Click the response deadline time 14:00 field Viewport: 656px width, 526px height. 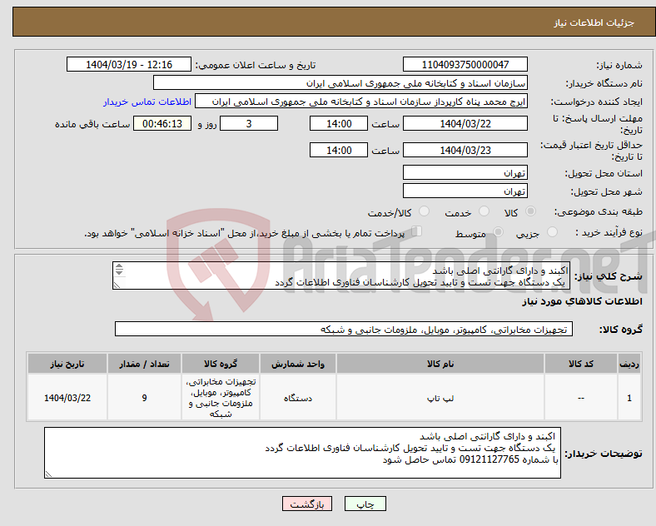(x=339, y=123)
